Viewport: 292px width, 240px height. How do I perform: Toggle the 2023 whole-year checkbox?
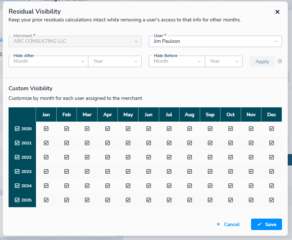(17, 172)
